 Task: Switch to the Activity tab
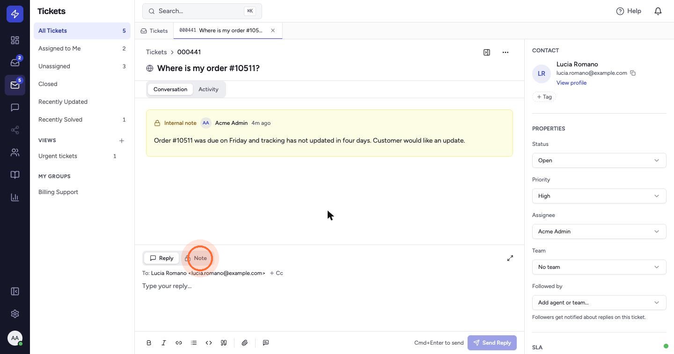point(208,89)
